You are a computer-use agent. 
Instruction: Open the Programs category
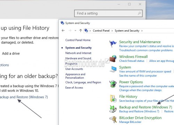tap(71, 64)
